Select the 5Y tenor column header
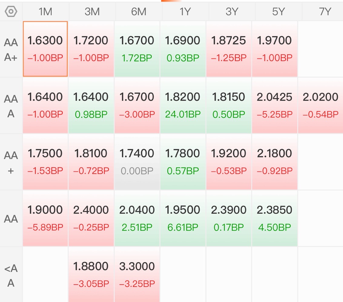This screenshot has height=302, width=343. click(279, 12)
